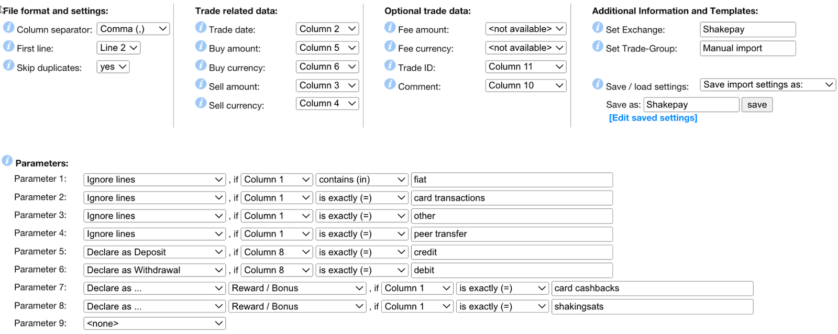This screenshot has width=838, height=334.
Task: Open Parameter 8 is exactly condition dropdown
Action: 502,307
